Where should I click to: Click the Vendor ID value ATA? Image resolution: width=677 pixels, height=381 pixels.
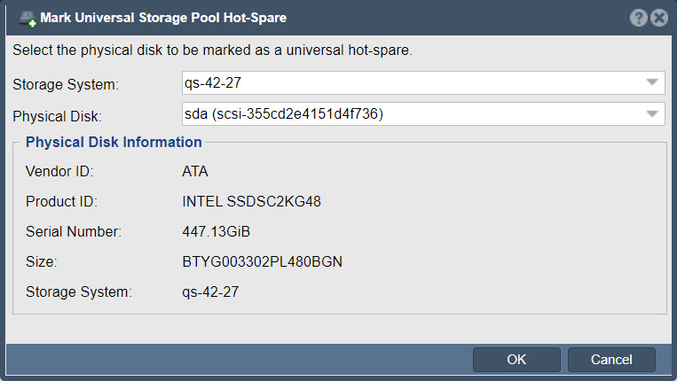coord(195,172)
